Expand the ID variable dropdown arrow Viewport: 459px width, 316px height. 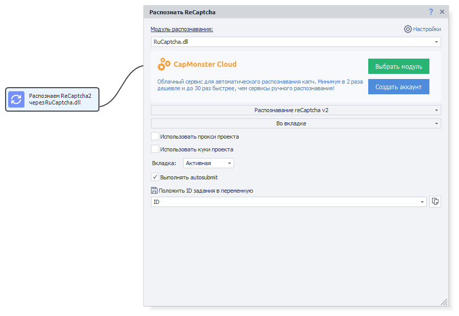point(422,202)
